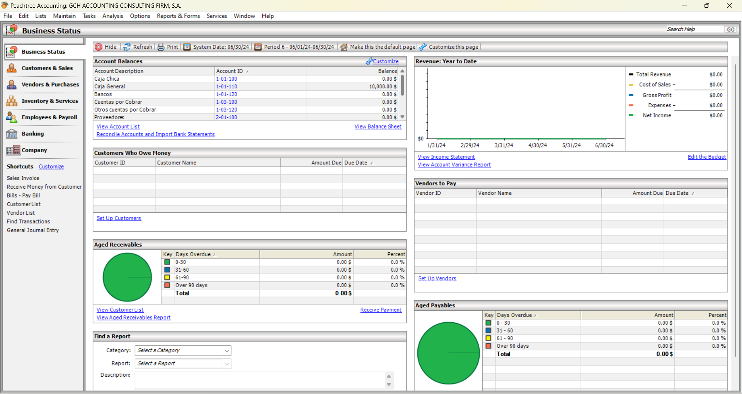
Task: Open the Tasks menu
Action: (x=89, y=16)
